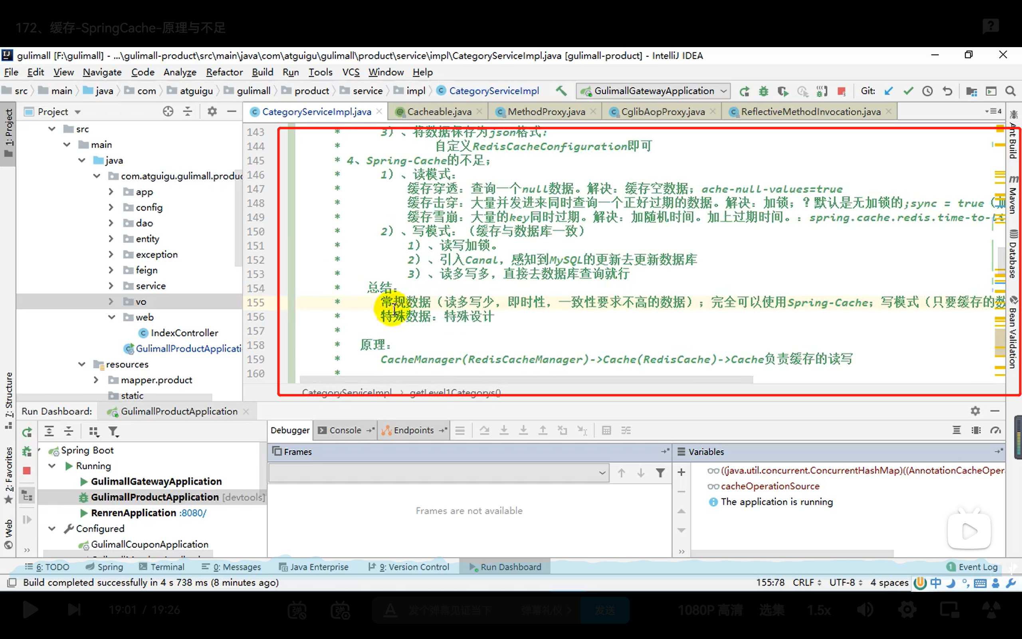Screen dimensions: 1022x639
Task: Click the Debug bug icon in toolbar
Action: click(763, 91)
